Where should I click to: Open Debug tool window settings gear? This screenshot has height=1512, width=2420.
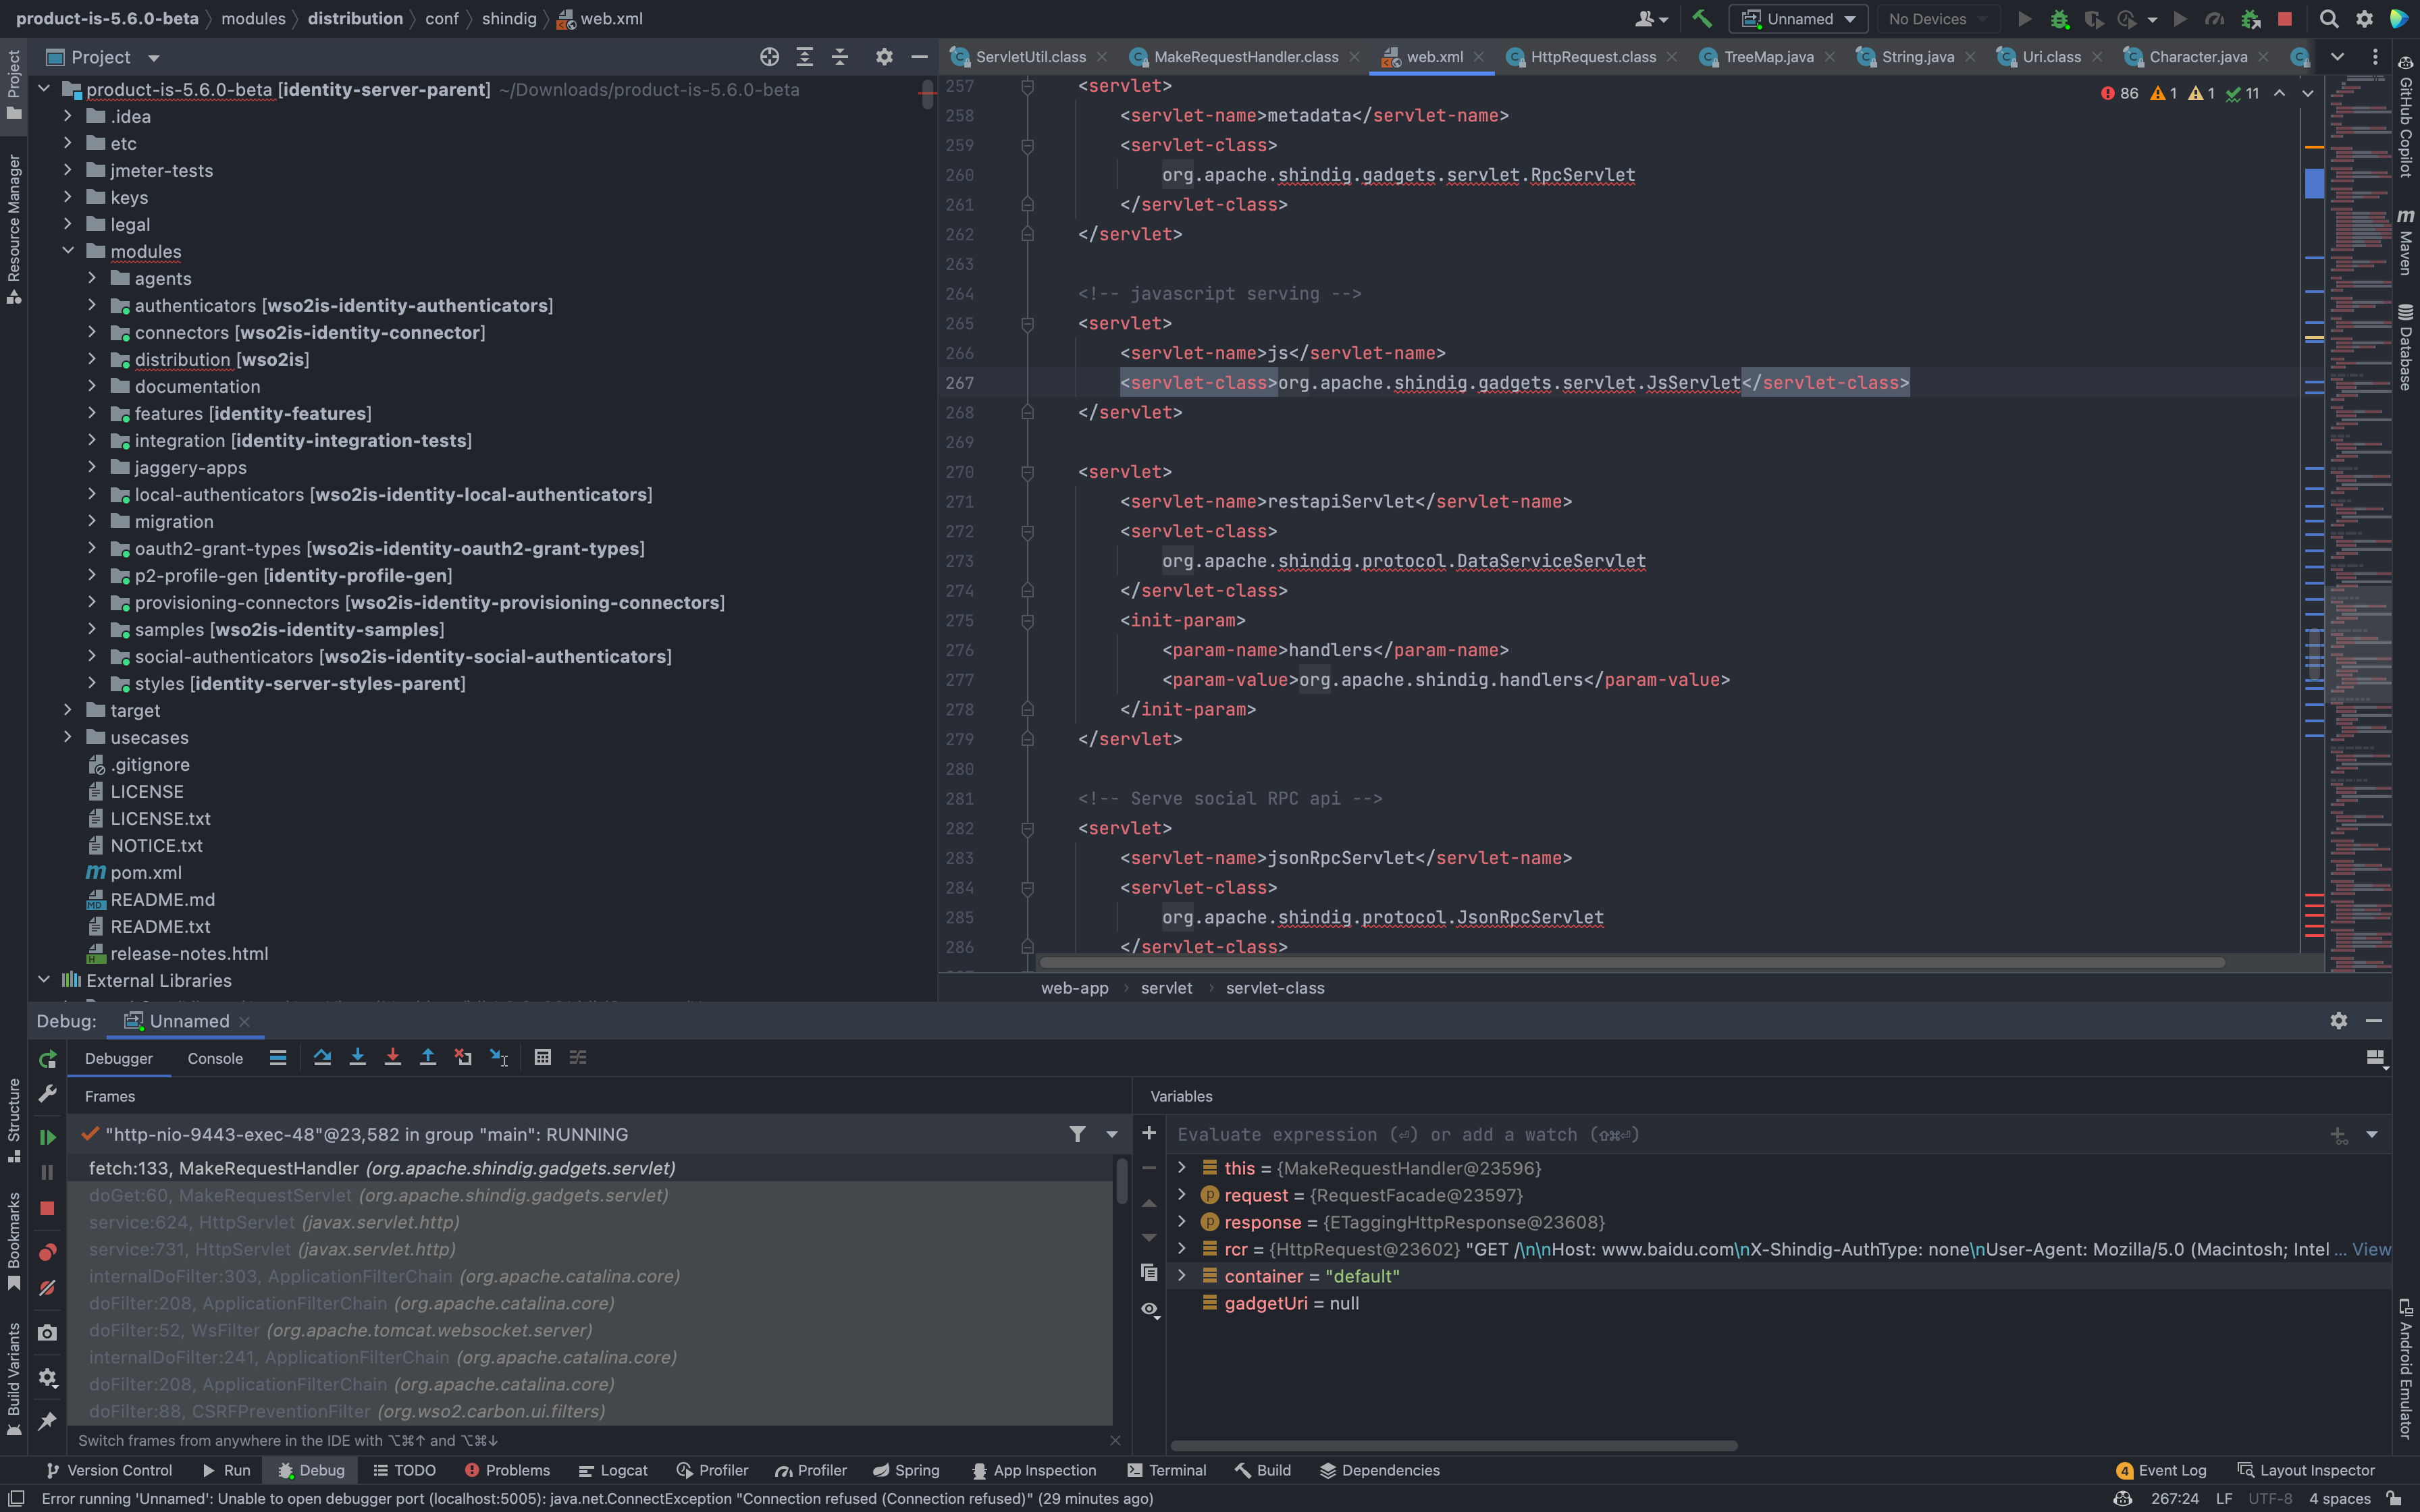pos(2338,1020)
